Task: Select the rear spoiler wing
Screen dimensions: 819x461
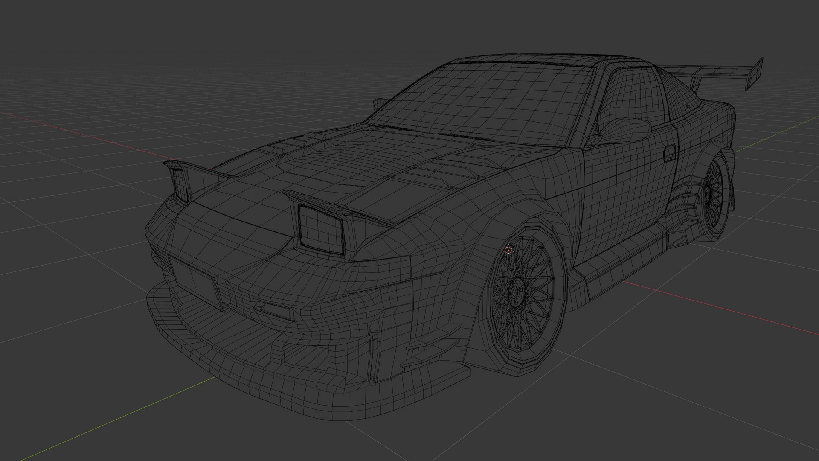Action: pyautogui.click(x=712, y=75)
